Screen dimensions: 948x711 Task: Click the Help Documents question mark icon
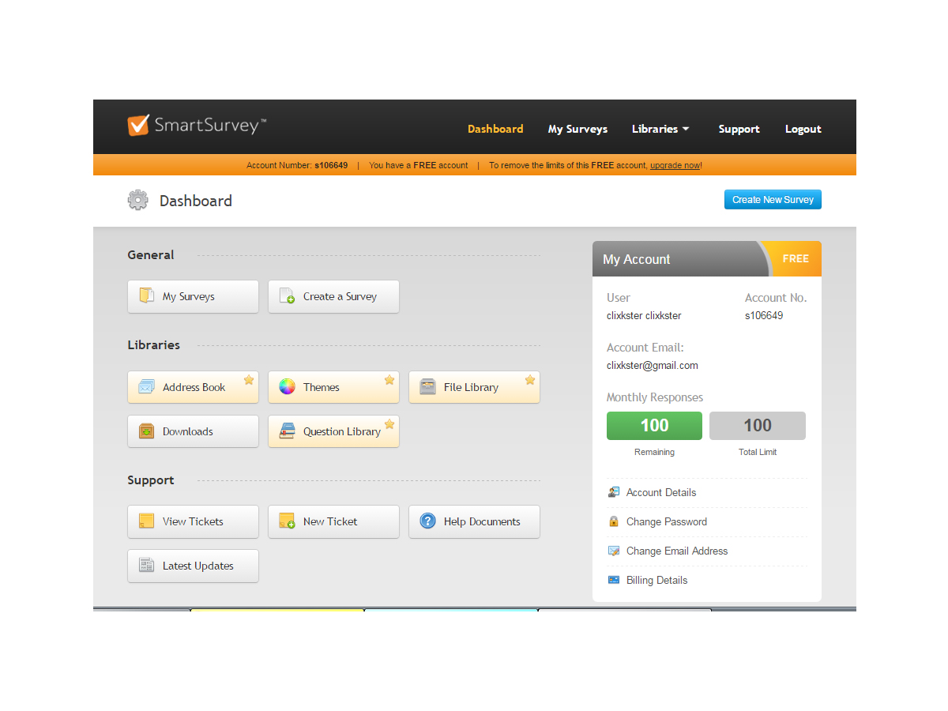pos(427,521)
